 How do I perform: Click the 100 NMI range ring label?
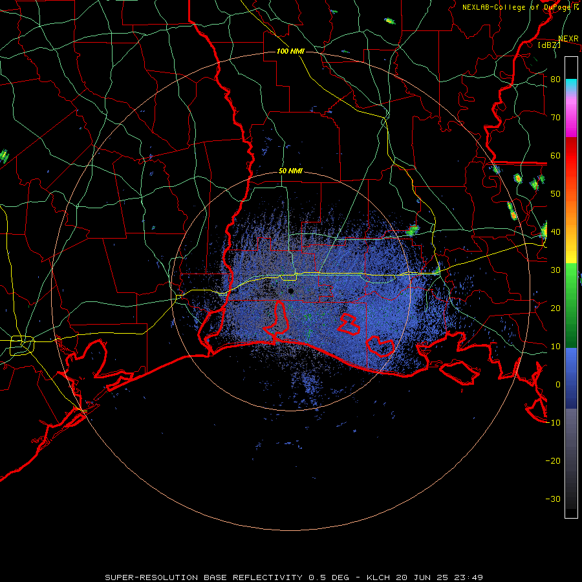point(290,51)
